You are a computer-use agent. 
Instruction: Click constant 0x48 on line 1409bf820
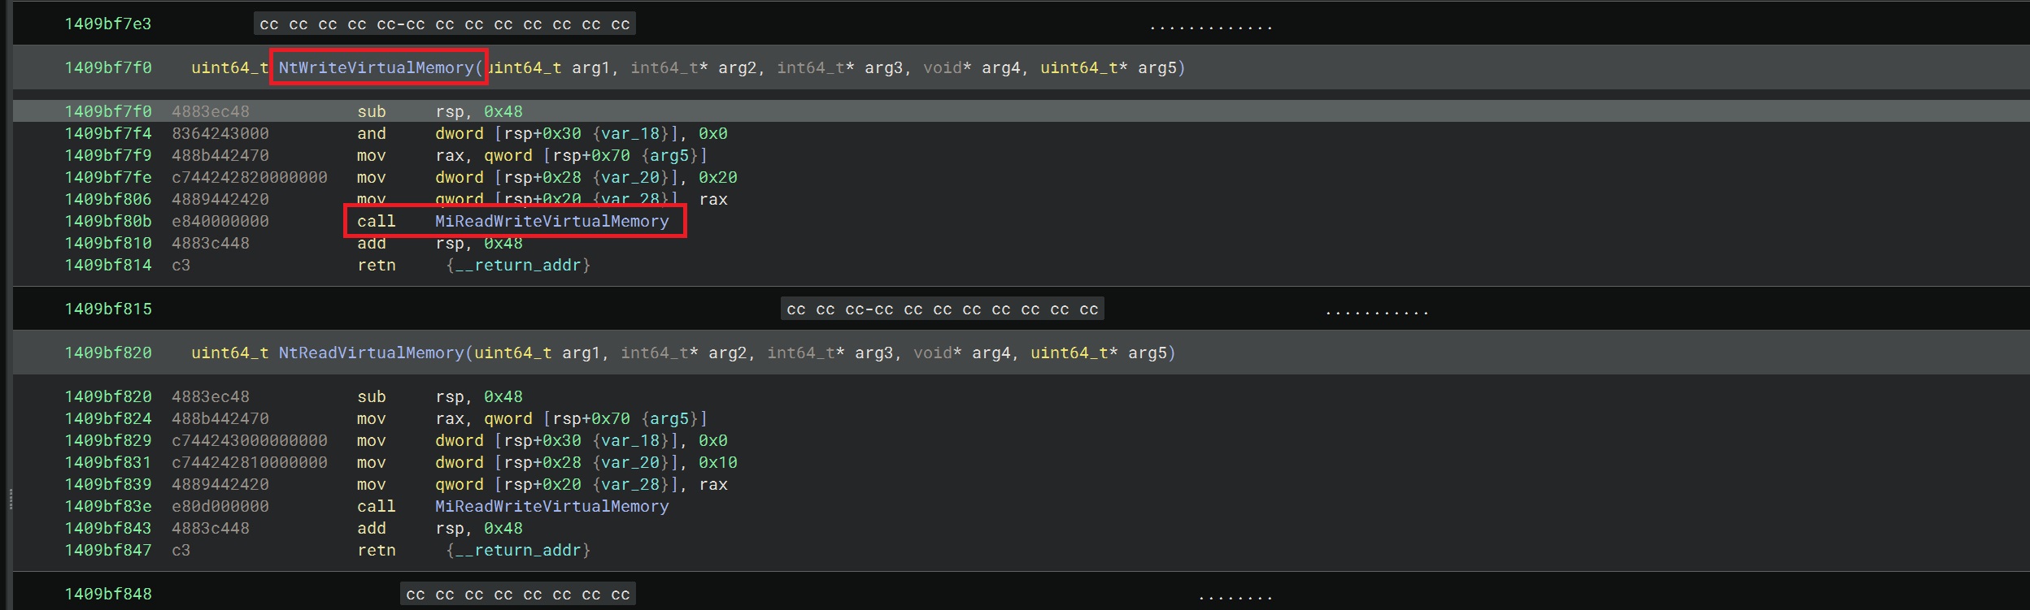[x=503, y=396]
